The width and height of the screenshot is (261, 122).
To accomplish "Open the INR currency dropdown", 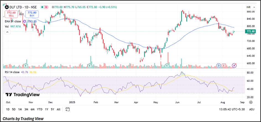I will pyautogui.click(x=249, y=7).
